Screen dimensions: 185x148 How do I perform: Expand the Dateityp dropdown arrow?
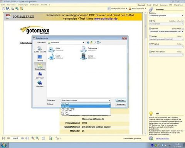point(109,104)
